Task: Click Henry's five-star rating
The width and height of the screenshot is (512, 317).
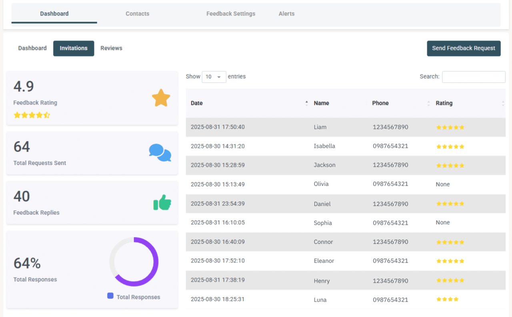Action: [450, 280]
